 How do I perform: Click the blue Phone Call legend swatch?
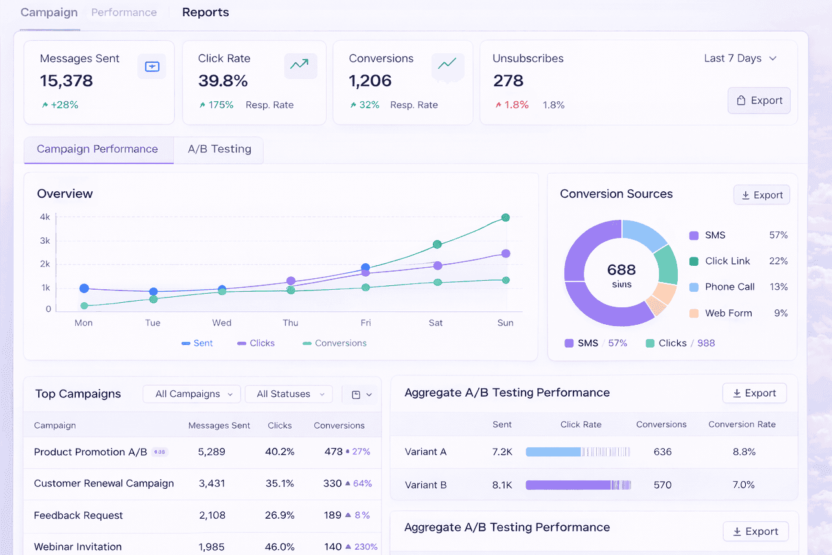[694, 287]
